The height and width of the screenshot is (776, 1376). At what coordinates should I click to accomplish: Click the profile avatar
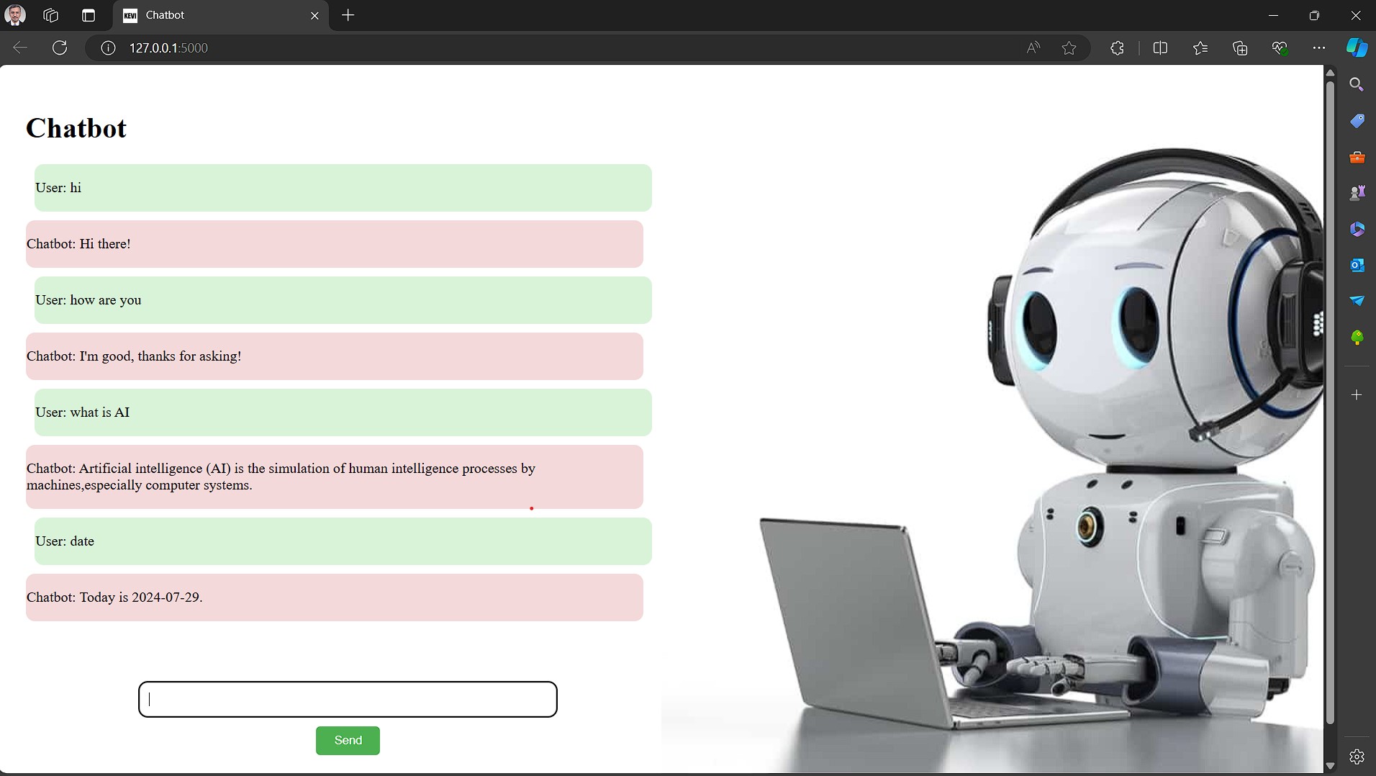click(15, 15)
